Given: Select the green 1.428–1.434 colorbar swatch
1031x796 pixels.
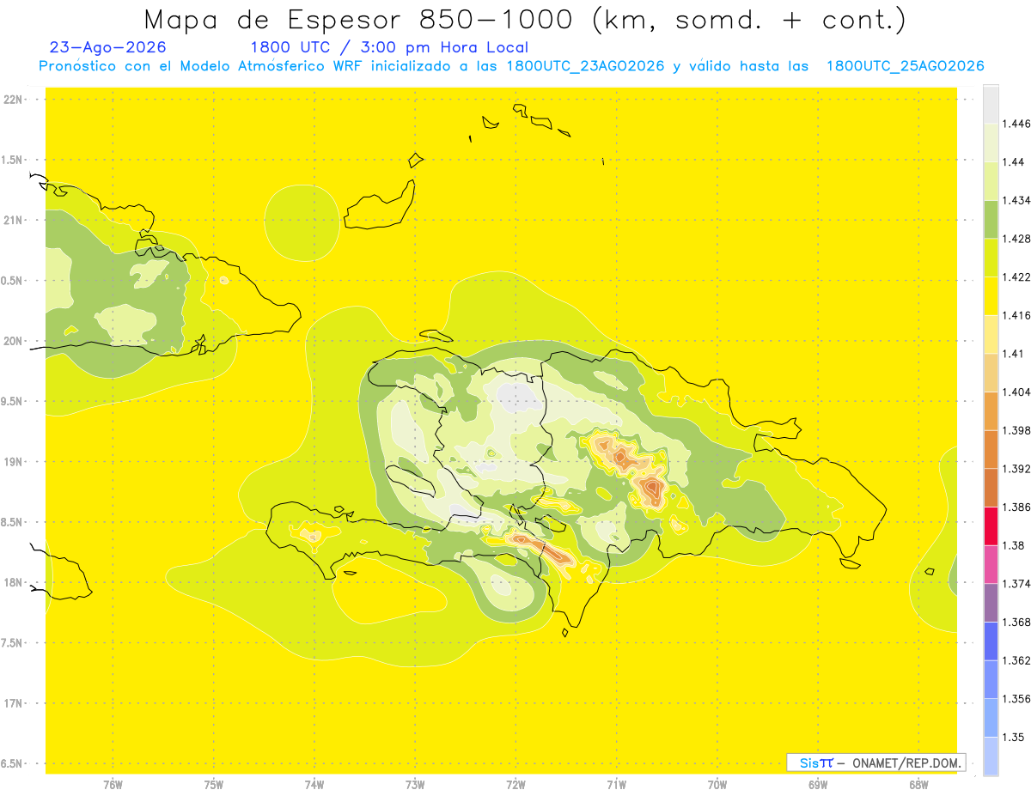Looking at the screenshot, I should click(x=991, y=219).
